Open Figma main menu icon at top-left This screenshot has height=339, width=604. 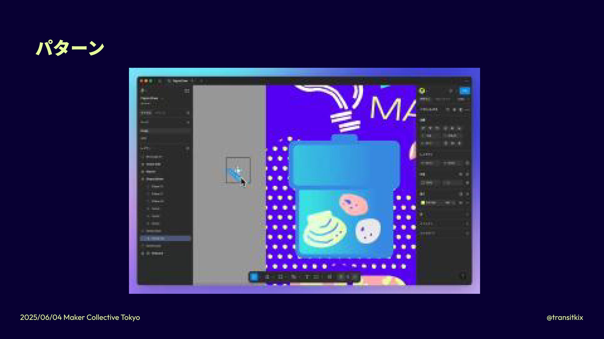[x=143, y=91]
